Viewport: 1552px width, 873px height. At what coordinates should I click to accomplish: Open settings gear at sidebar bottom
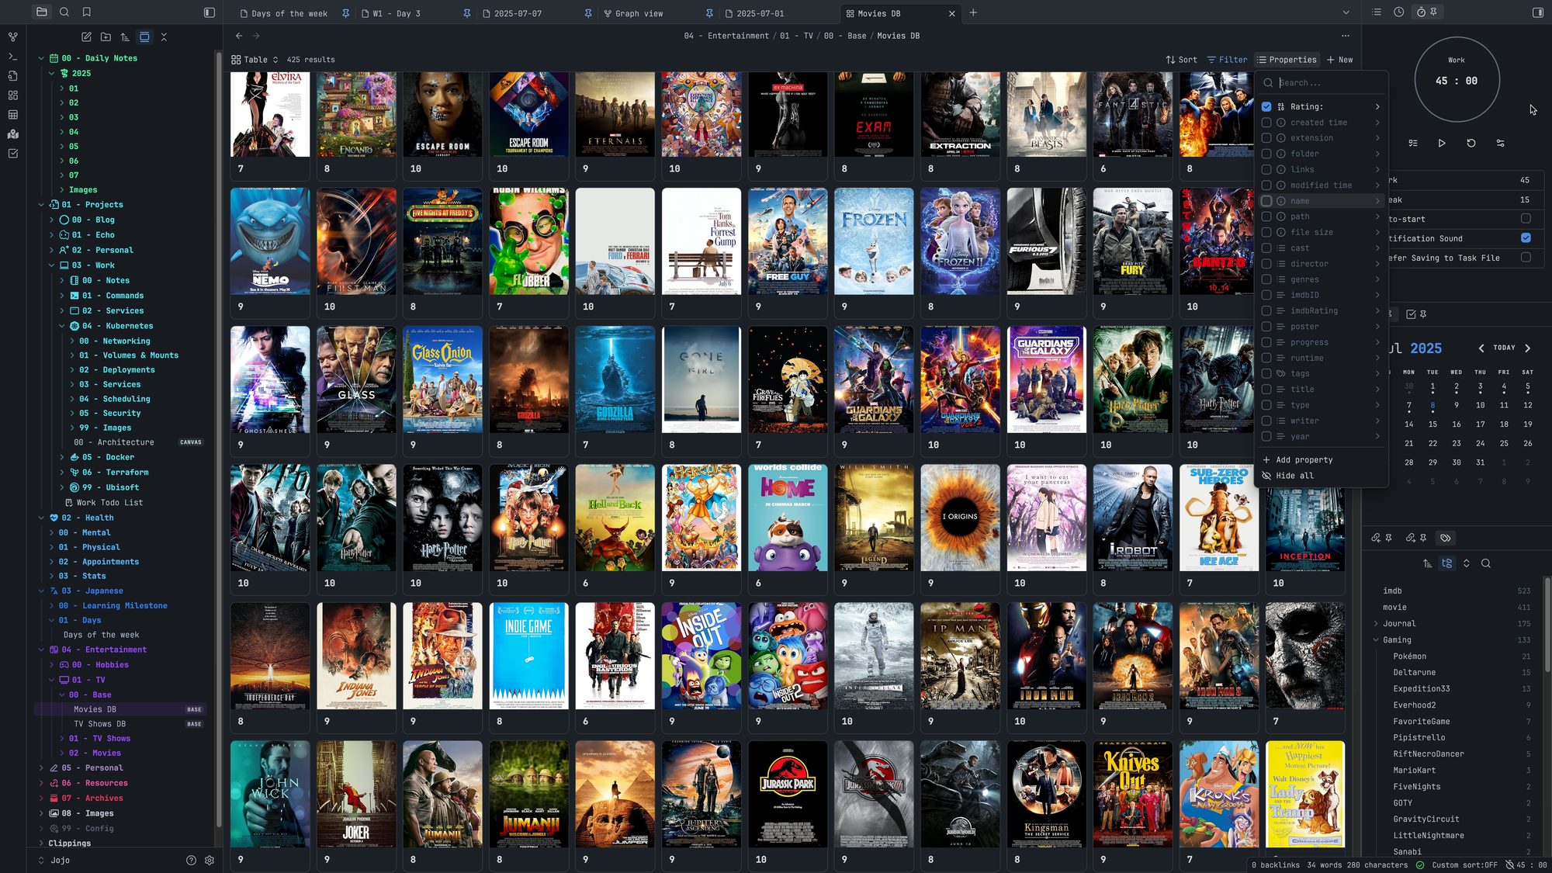210,860
